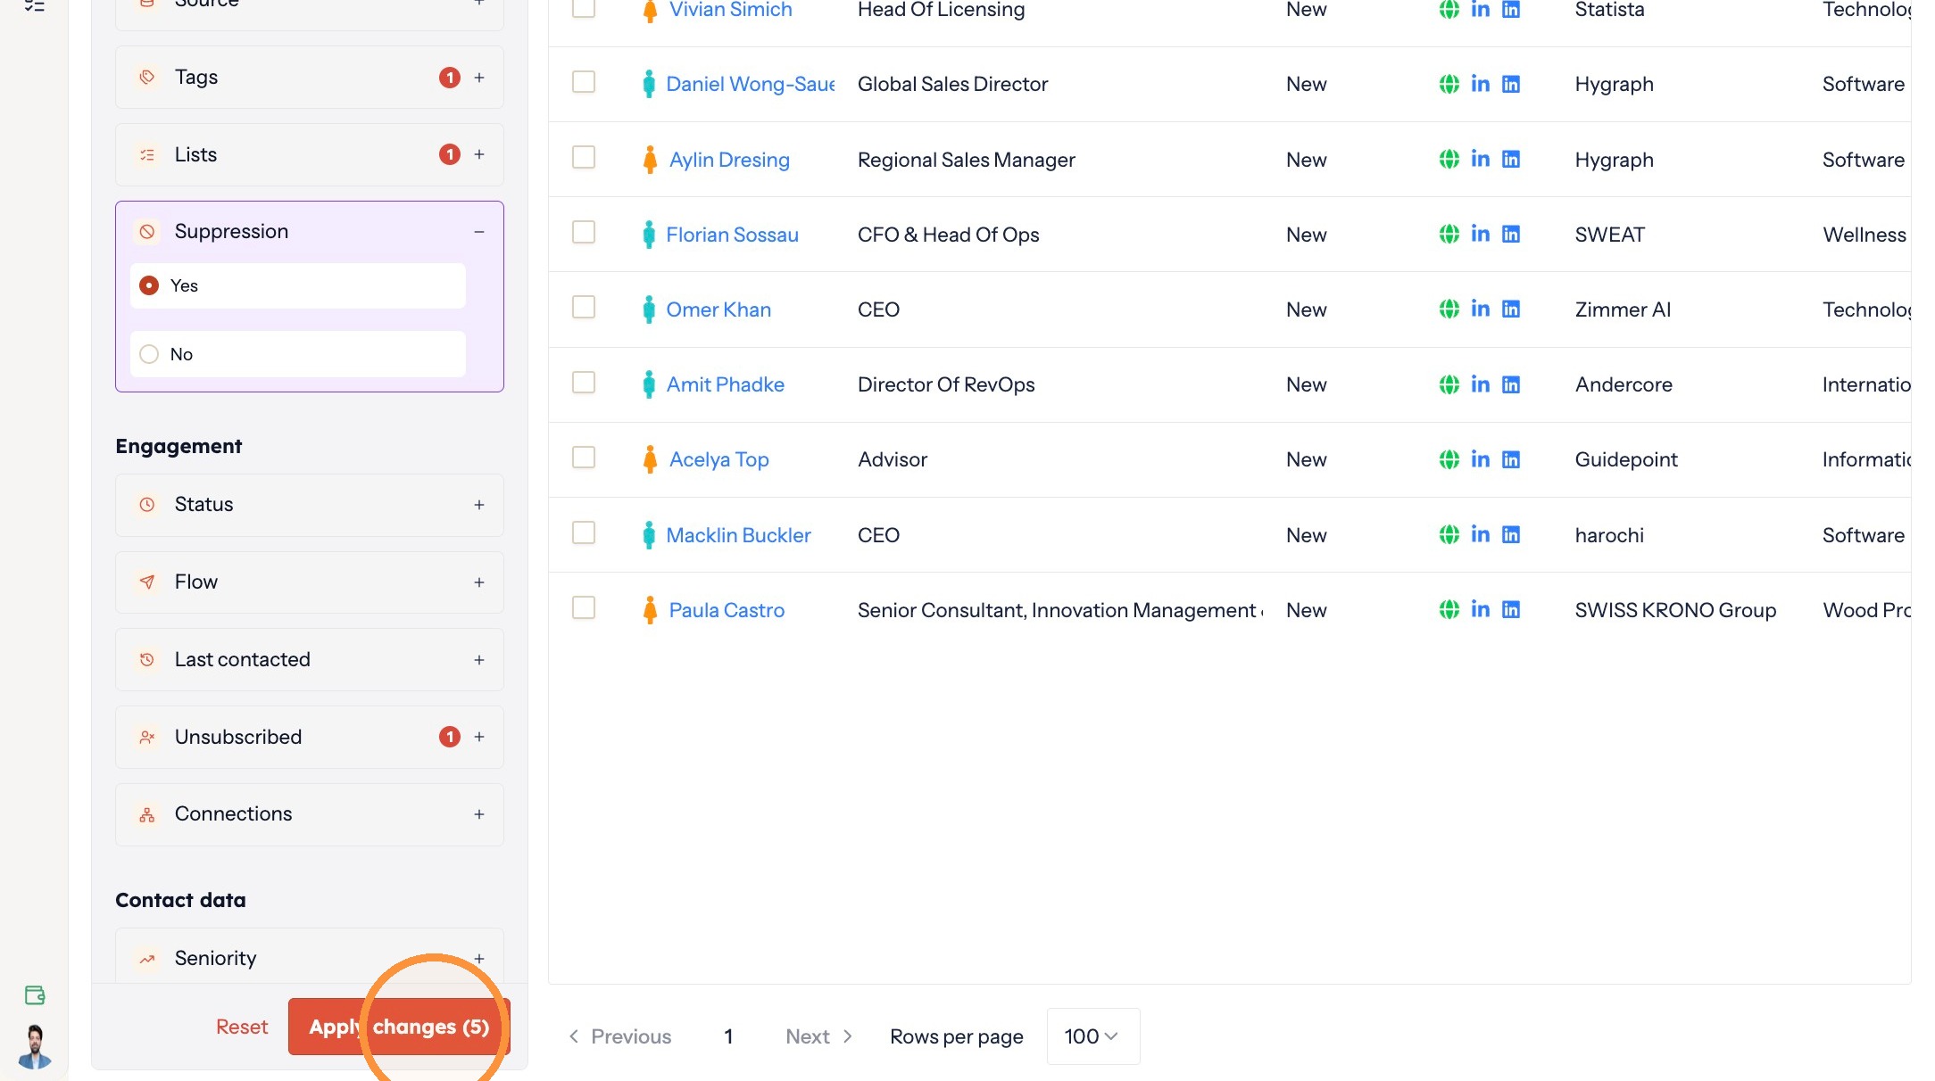Apply the five pending filter changes
The width and height of the screenshot is (1935, 1081).
399,1027
